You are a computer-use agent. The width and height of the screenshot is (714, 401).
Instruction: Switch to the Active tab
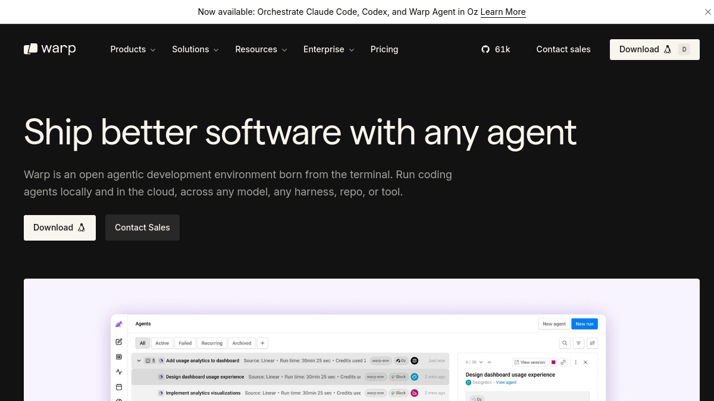[x=162, y=343]
